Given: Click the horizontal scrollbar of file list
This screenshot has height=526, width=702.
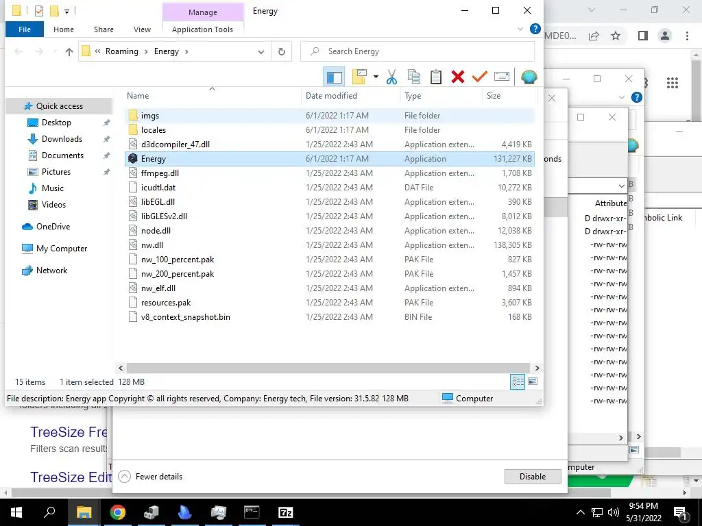Looking at the screenshot, I should (x=328, y=368).
